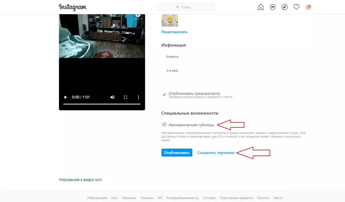The height and width of the screenshot is (202, 345).
Task: Open the footer Вакансии link
Action: pyautogui.click(x=129, y=198)
